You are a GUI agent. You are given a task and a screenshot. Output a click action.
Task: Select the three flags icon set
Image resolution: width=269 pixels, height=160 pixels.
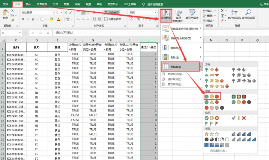(212, 123)
